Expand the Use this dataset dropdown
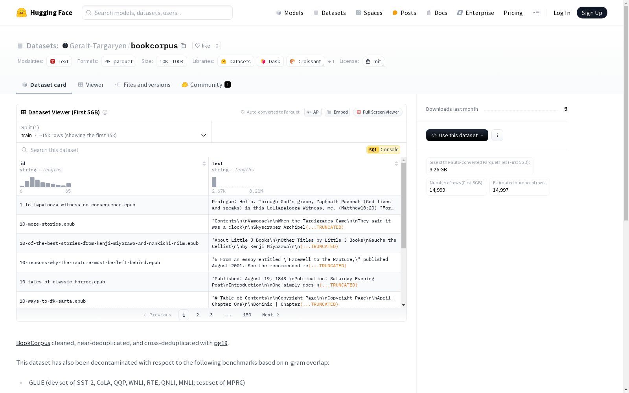This screenshot has height=393, width=629. pos(457,135)
